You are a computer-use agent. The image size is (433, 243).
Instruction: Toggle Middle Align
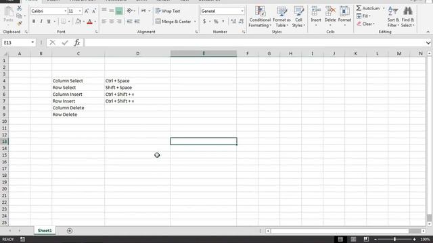point(112,11)
